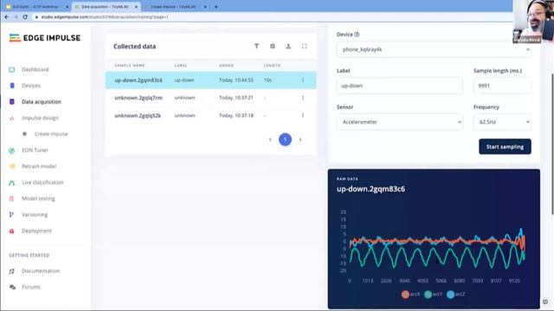This screenshot has height=311, width=554.
Task: Open options menu for up-down.2gqm83c6
Action: [x=303, y=80]
